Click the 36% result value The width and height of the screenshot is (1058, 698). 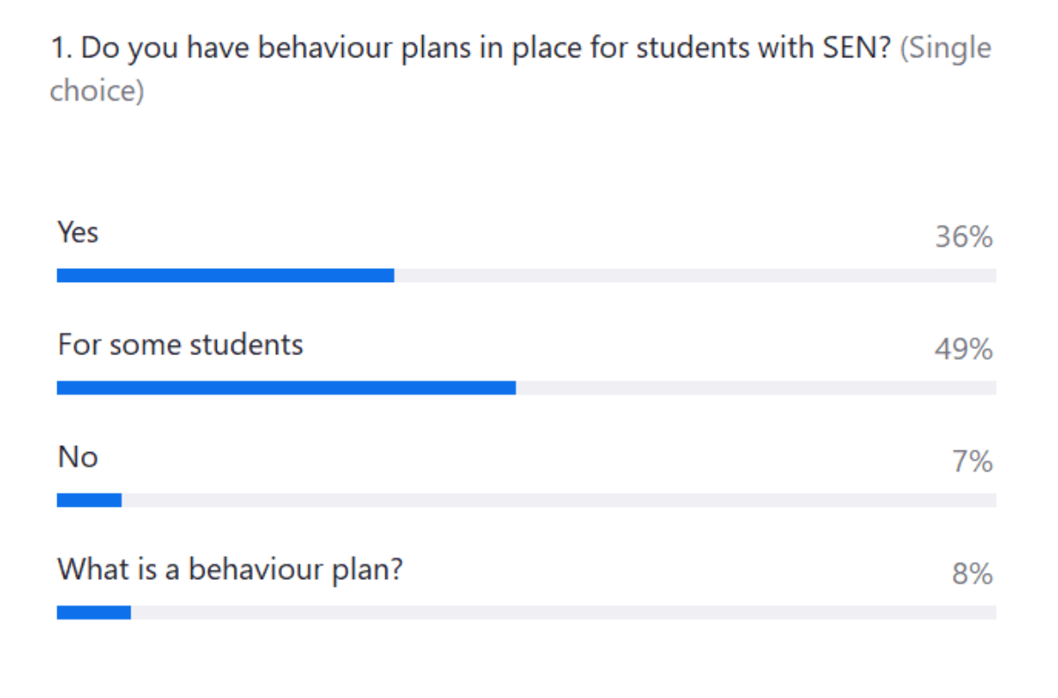coord(964,237)
